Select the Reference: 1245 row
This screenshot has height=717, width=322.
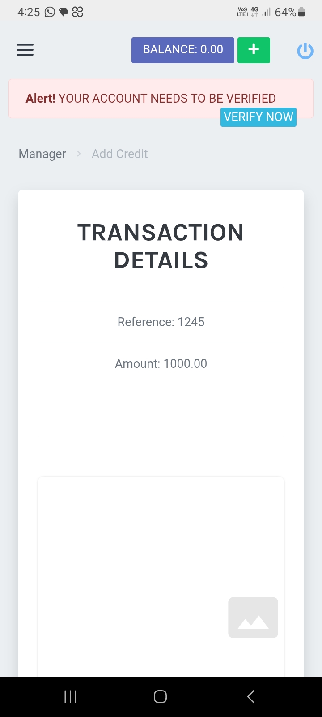(161, 322)
